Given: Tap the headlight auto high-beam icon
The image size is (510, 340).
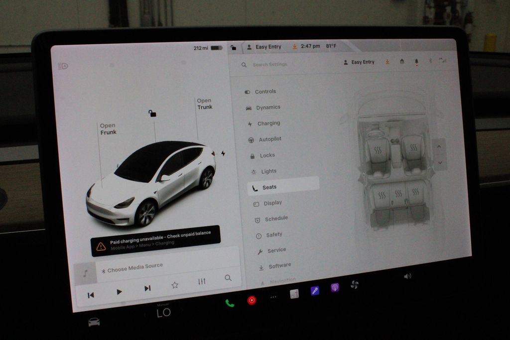Looking at the screenshot, I should 63,66.
